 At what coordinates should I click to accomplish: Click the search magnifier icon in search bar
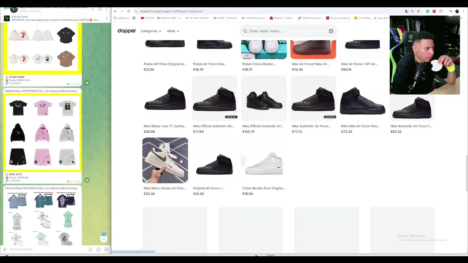(245, 31)
